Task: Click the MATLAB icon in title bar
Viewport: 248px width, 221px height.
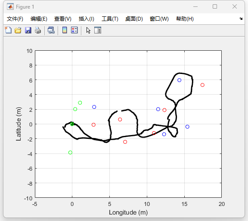Action: click(10, 7)
